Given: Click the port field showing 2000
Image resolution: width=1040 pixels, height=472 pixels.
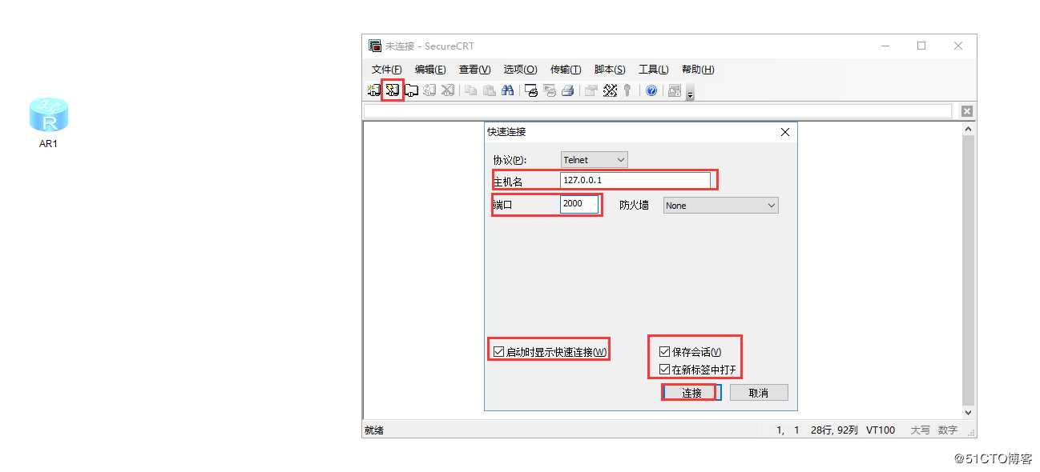Looking at the screenshot, I should point(579,204).
